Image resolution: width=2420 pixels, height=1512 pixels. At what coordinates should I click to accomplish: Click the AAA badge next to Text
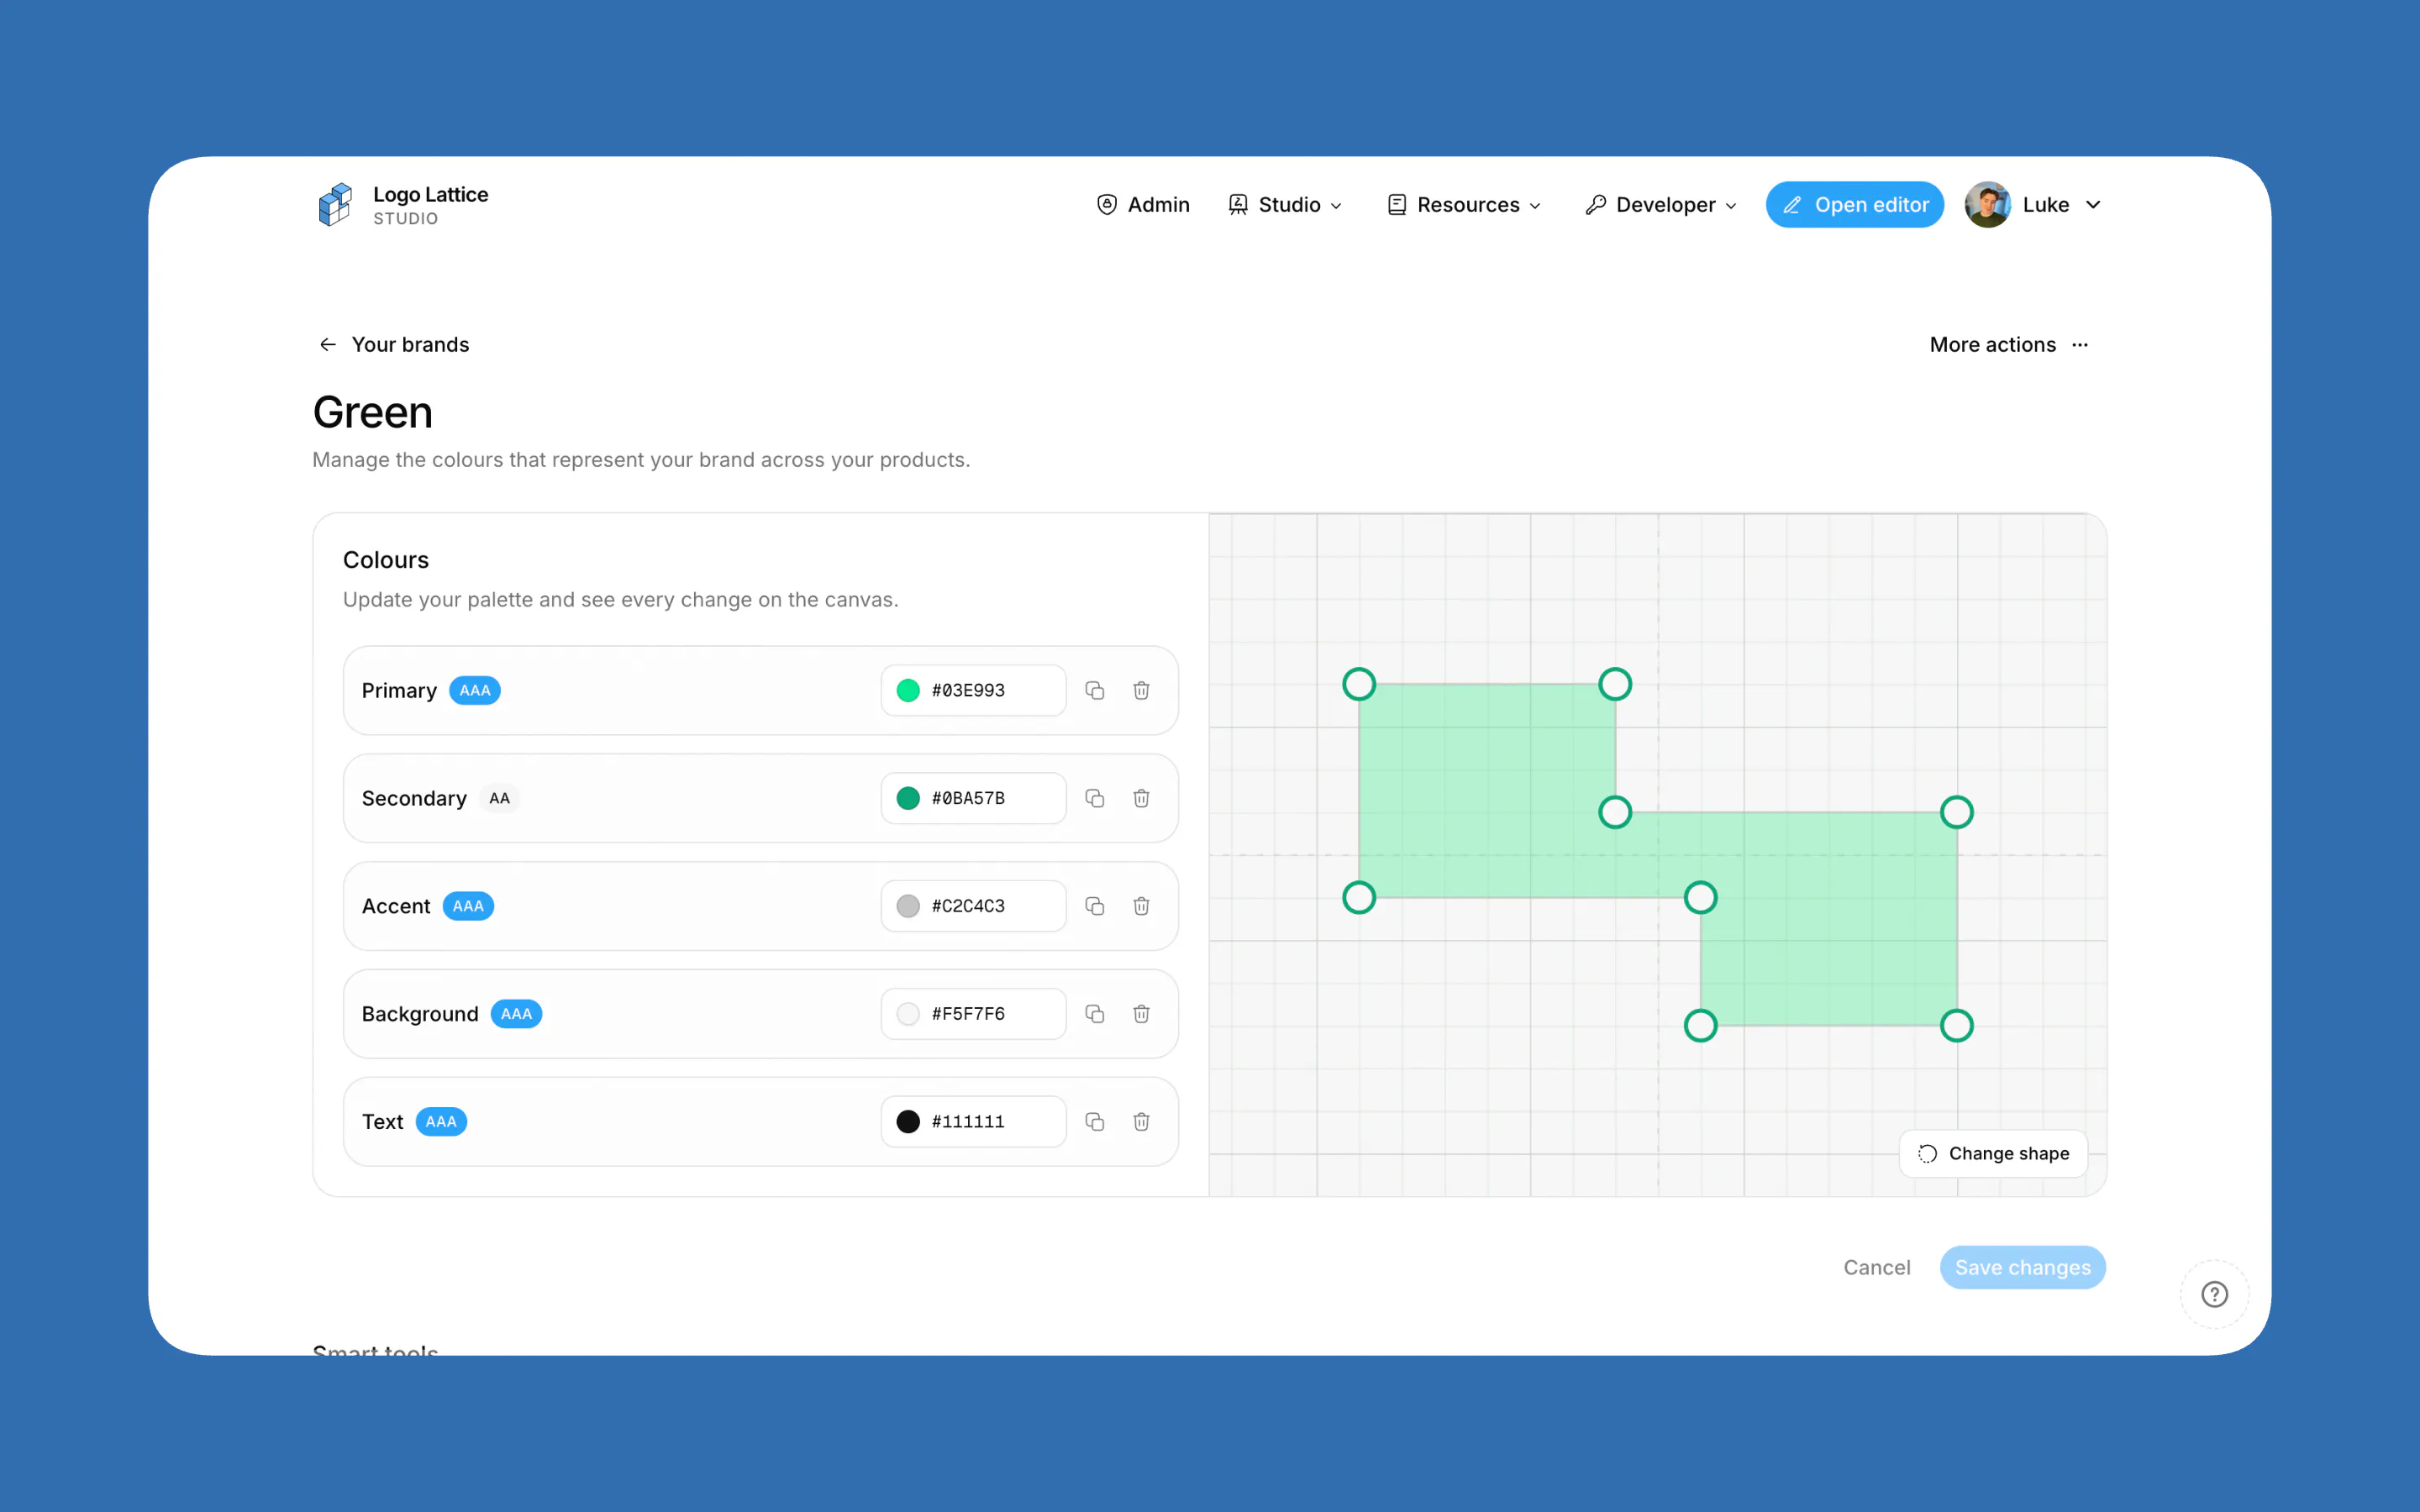tap(441, 1123)
